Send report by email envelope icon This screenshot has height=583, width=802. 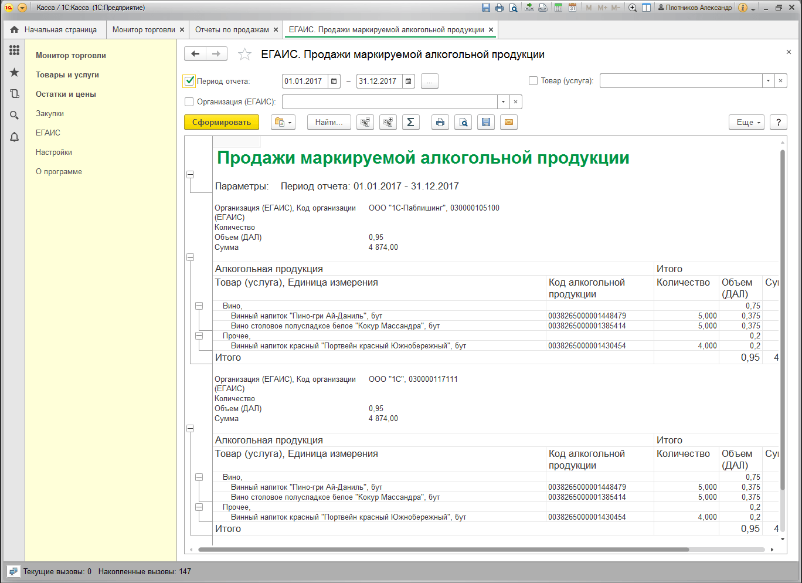point(509,122)
